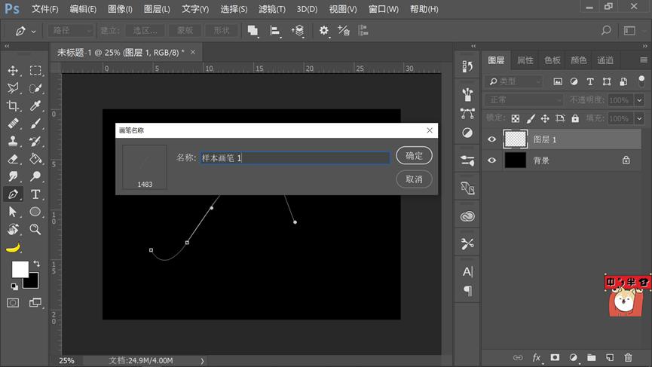Toggle lock all padlock icon
This screenshot has height=367, width=652.
tap(575, 118)
